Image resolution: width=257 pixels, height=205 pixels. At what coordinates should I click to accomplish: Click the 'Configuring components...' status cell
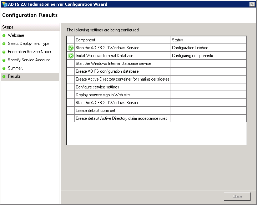point(208,56)
